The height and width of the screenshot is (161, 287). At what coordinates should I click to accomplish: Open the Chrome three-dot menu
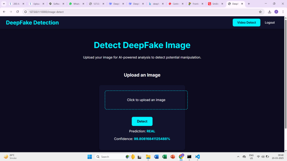(283, 12)
